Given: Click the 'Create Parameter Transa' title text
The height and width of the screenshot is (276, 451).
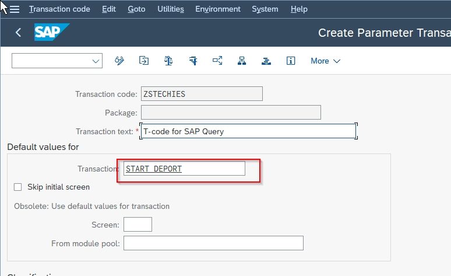Looking at the screenshot, I should pyautogui.click(x=384, y=33).
